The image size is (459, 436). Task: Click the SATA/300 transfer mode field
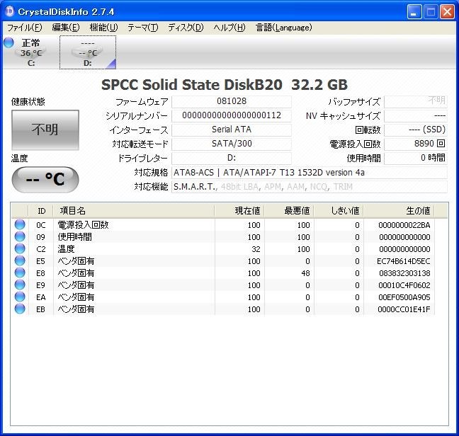(231, 144)
